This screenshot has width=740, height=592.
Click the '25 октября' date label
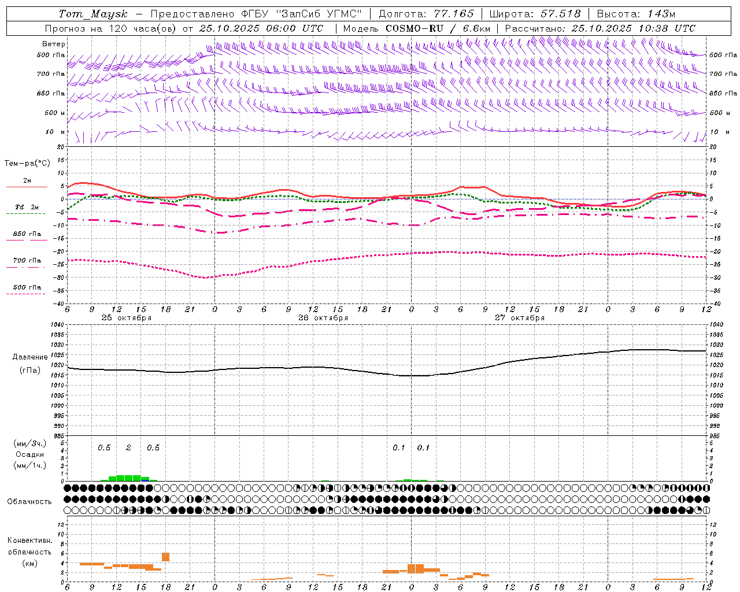pos(127,318)
